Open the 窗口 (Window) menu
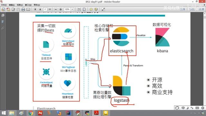 click(28, 5)
